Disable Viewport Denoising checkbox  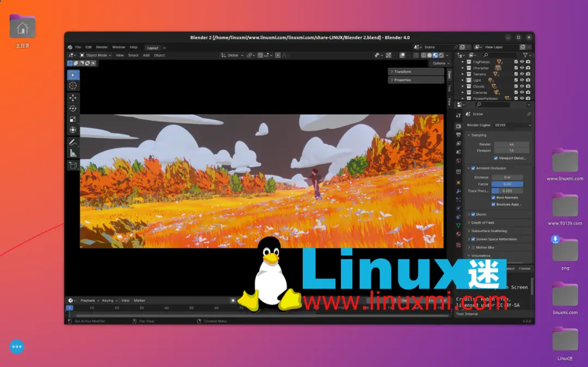[x=496, y=158]
